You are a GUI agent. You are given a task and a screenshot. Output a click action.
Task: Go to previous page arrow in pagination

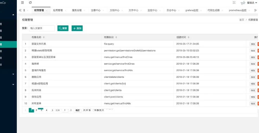pyautogui.click(x=25, y=110)
